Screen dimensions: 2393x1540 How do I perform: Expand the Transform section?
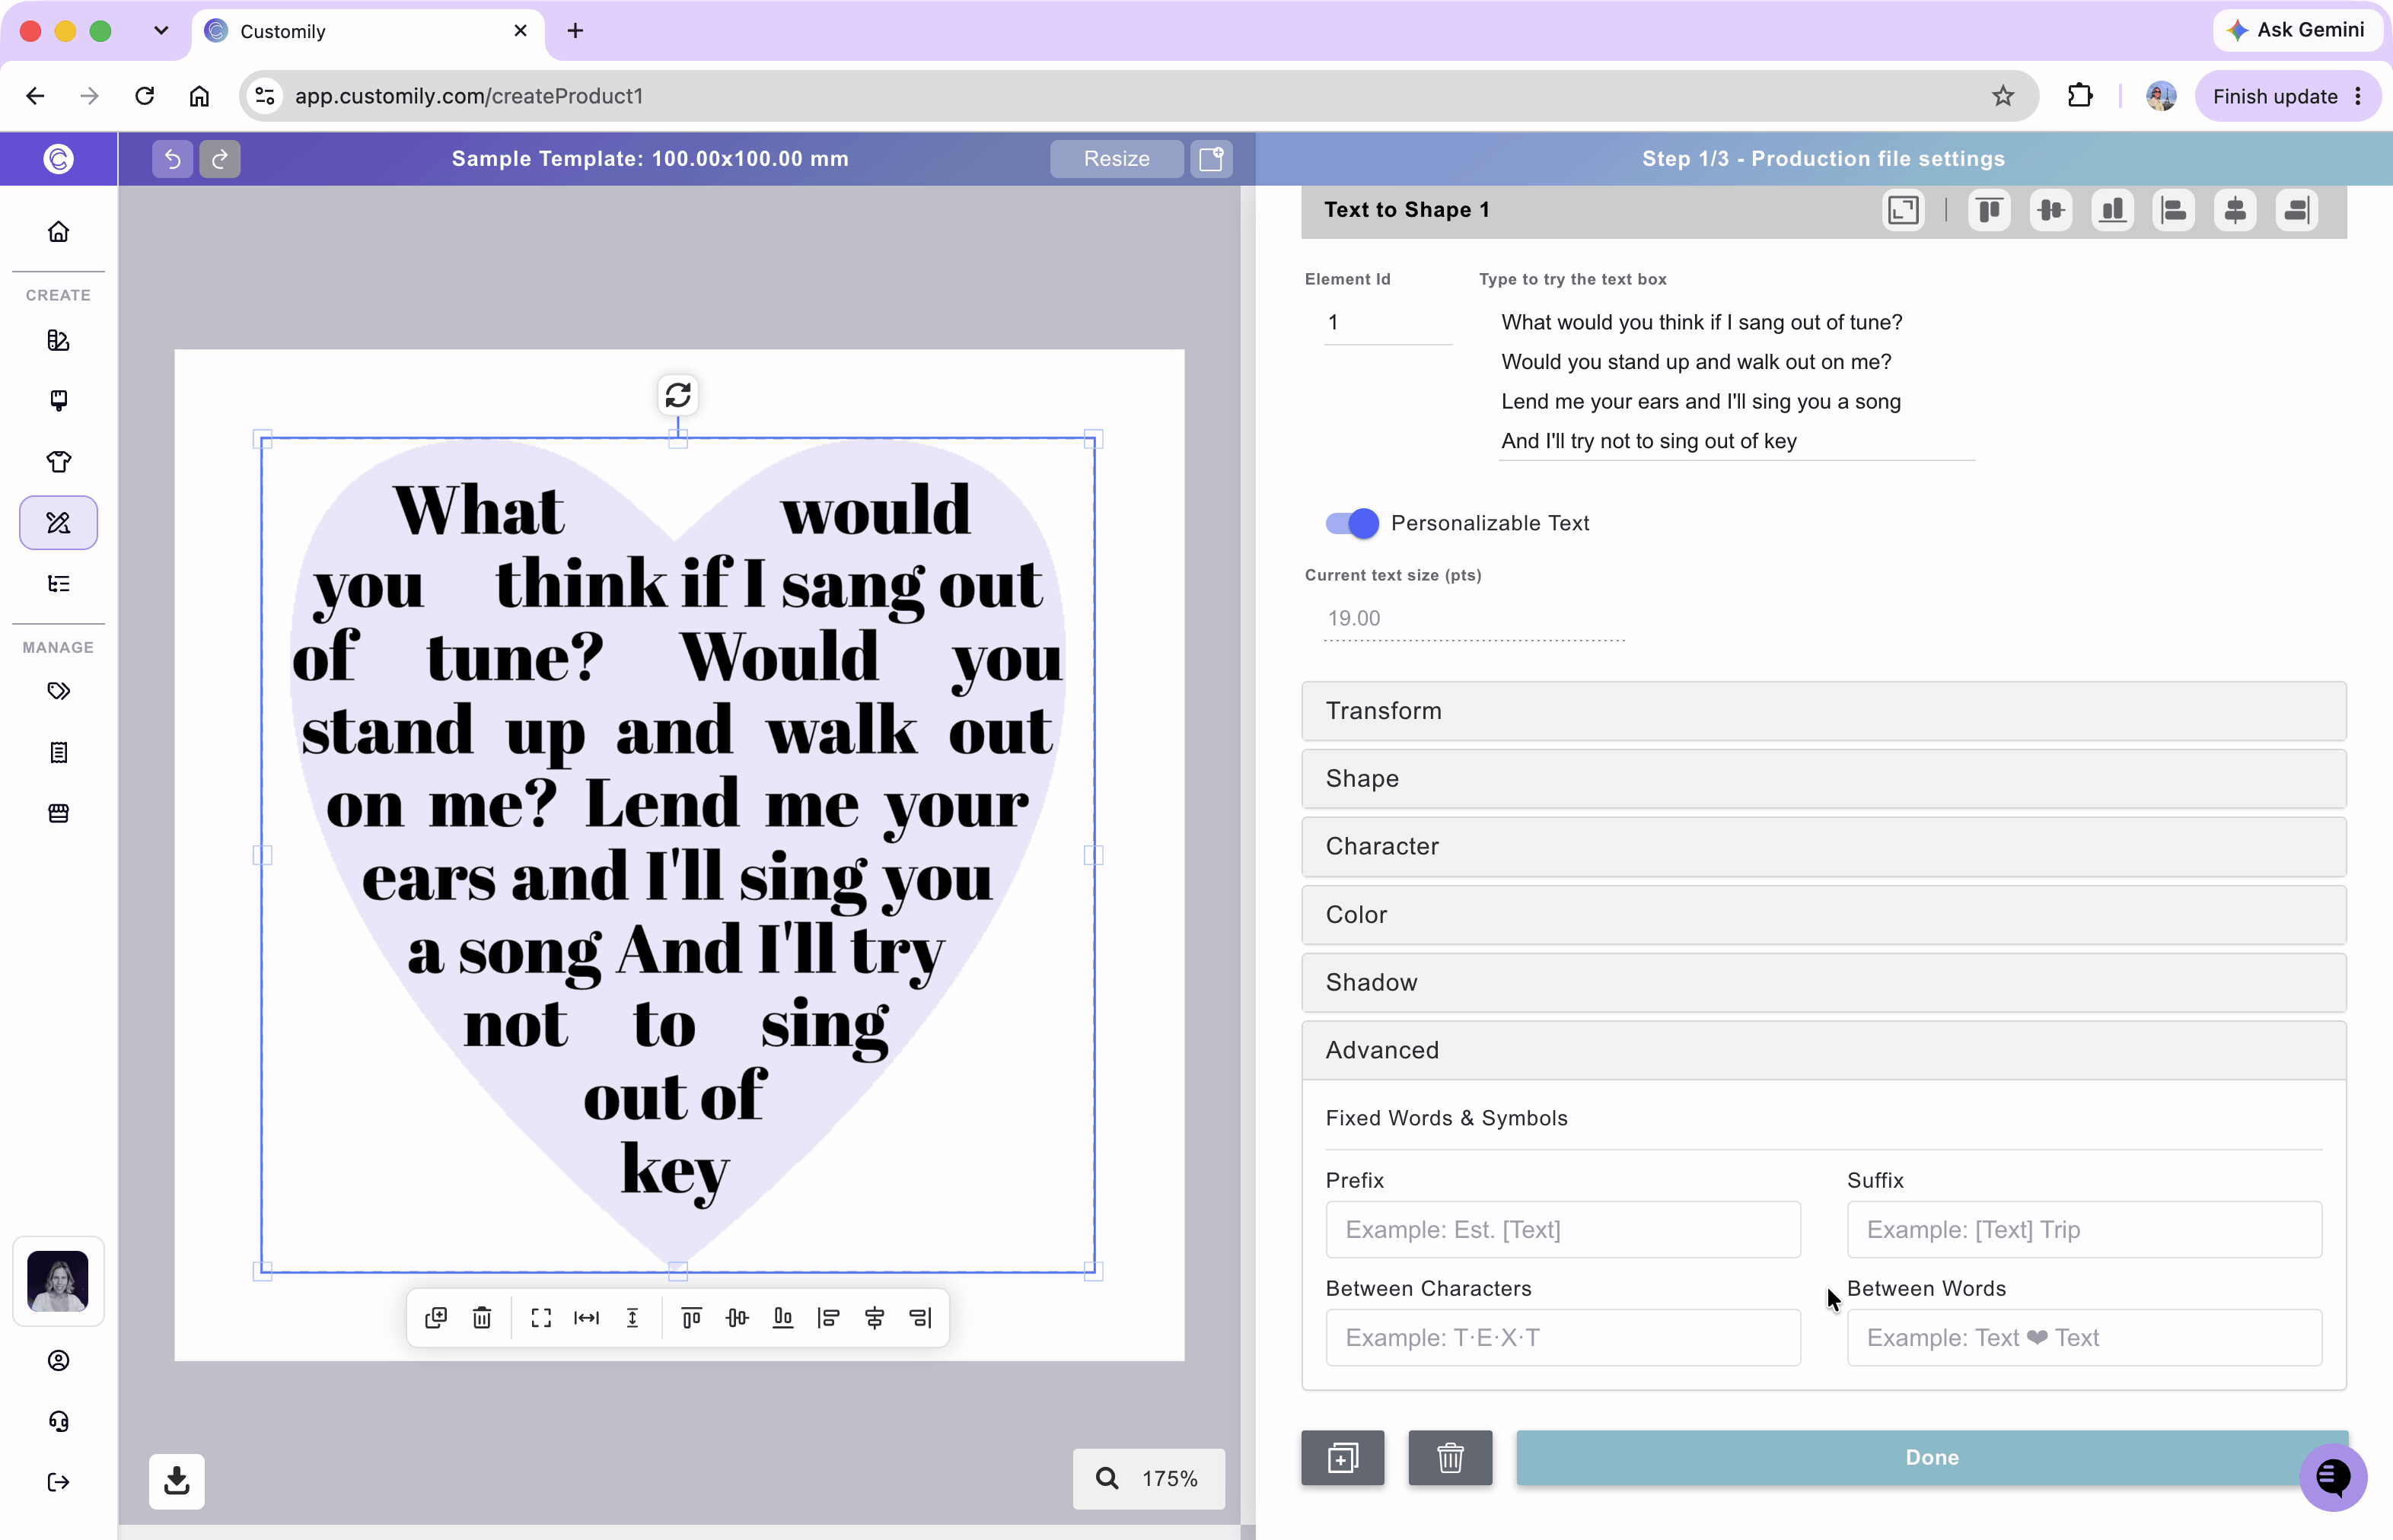point(1823,711)
